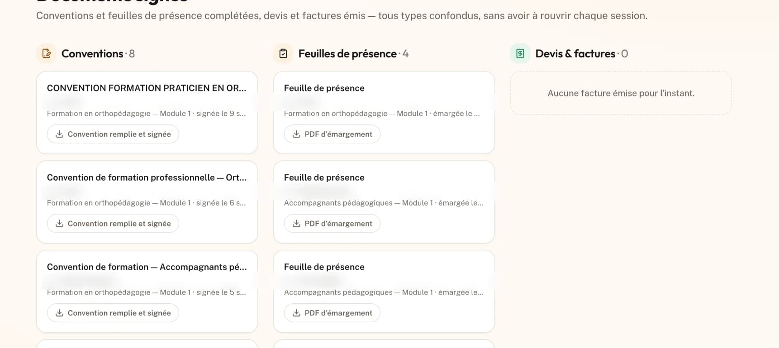
Task: Download PDF d'émargement for third Feuille de présence
Action: click(x=332, y=313)
